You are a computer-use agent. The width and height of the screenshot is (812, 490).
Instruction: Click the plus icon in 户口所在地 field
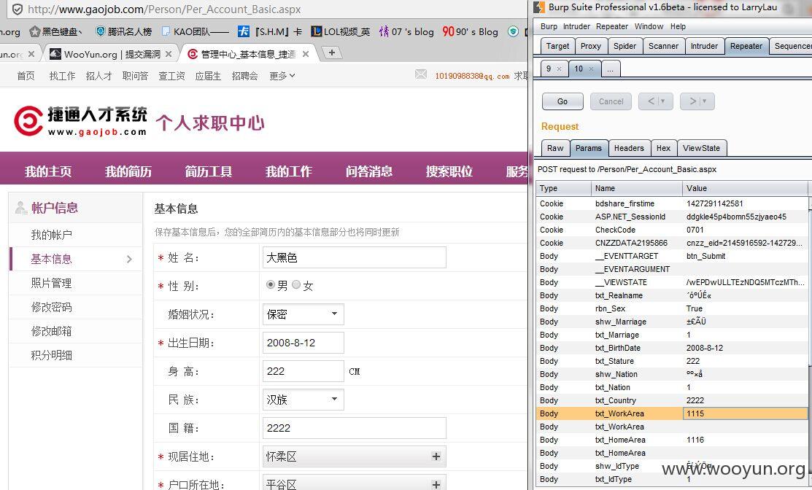(x=436, y=484)
